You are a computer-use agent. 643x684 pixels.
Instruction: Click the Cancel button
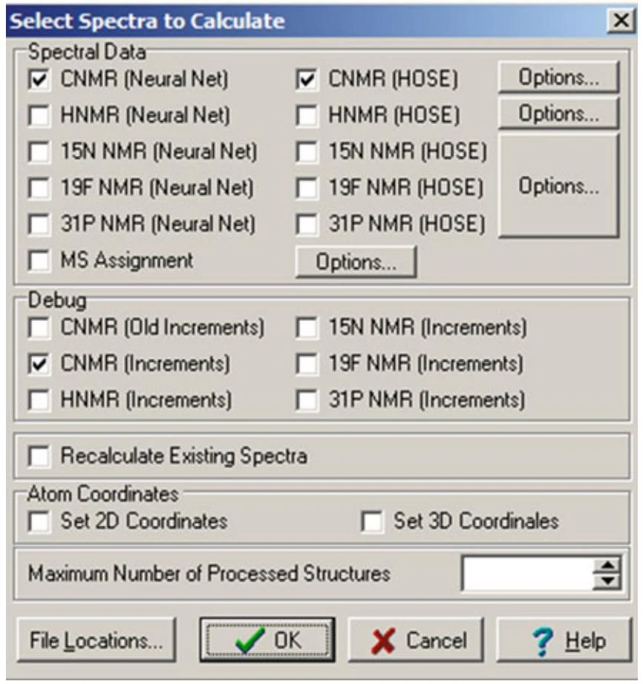(x=416, y=640)
